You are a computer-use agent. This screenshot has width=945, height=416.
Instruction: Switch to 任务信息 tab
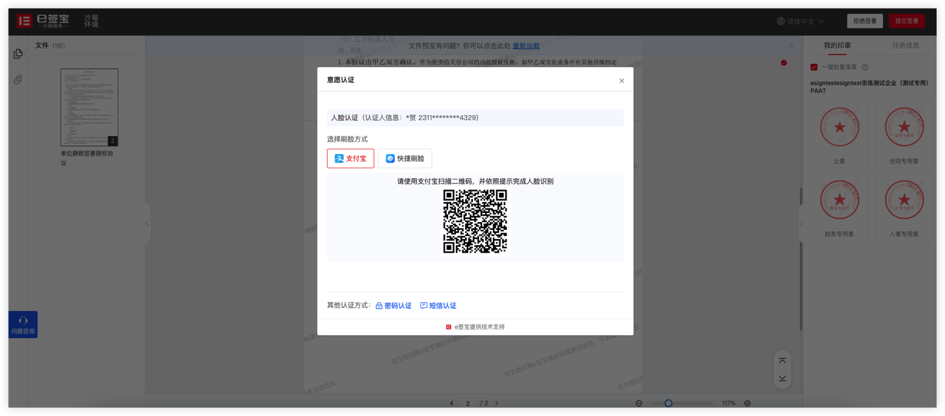906,45
